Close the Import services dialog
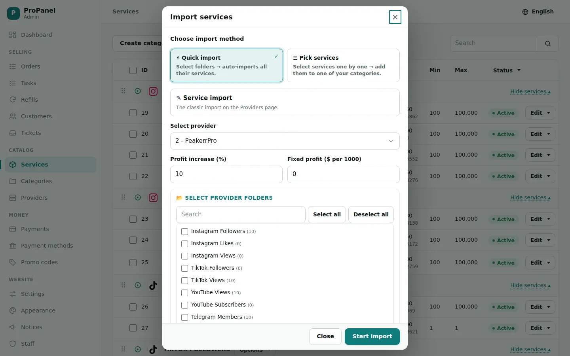Image resolution: width=570 pixels, height=356 pixels. click(x=395, y=17)
